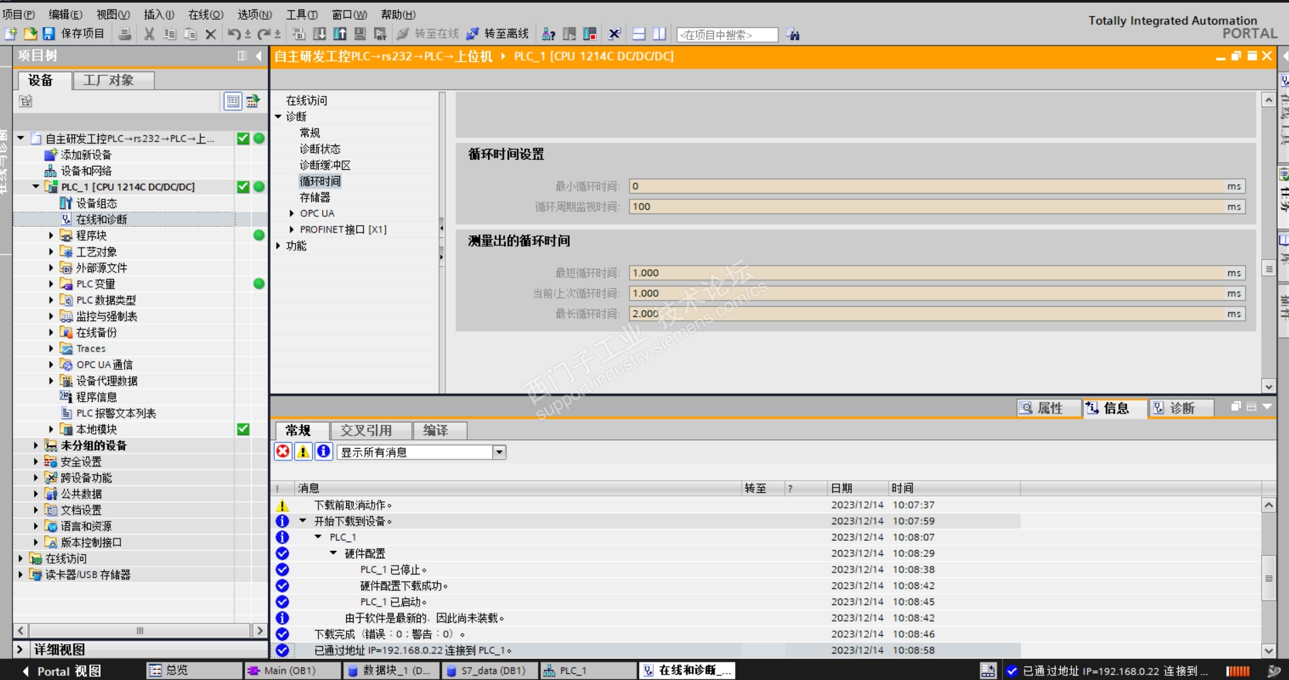The width and height of the screenshot is (1289, 680).
Task: Select 添加新设备 in the project tree
Action: (86, 155)
